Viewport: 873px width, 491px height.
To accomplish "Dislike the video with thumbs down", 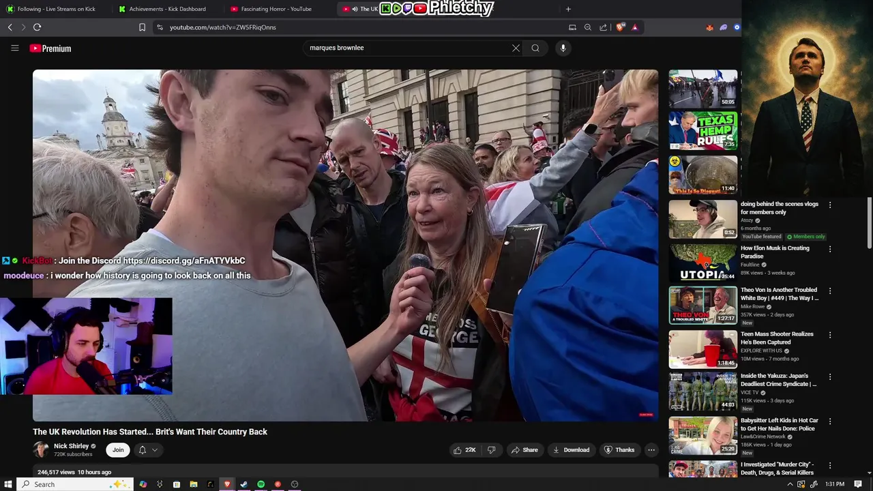I will [491, 450].
